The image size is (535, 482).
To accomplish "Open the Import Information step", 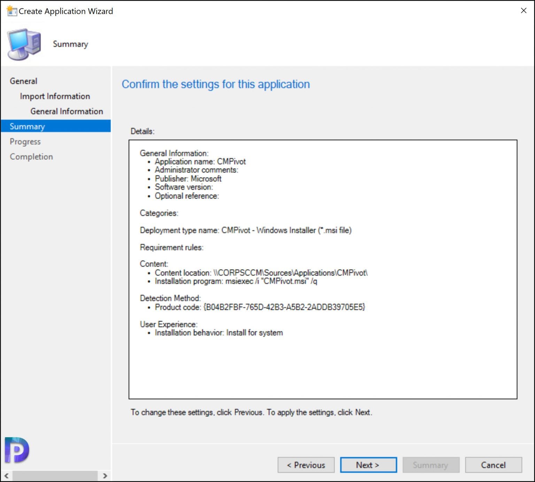I will pos(55,96).
